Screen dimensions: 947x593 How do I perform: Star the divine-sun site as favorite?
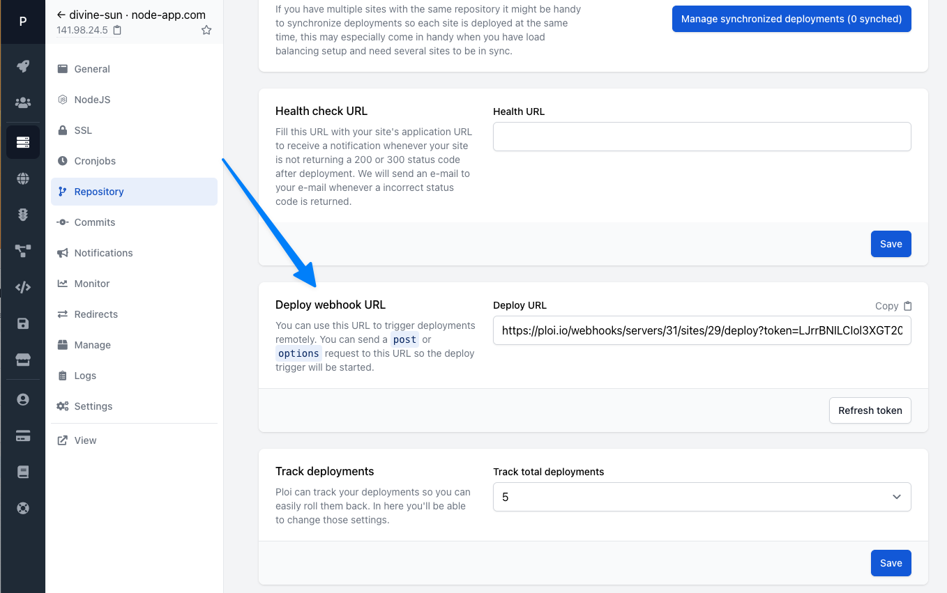(206, 30)
